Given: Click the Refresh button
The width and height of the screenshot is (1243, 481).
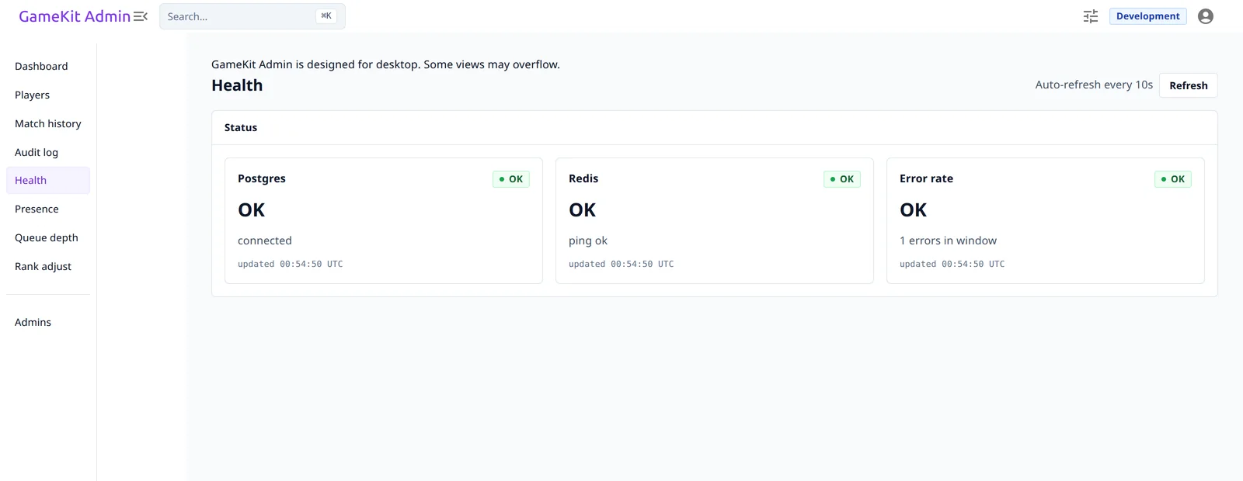Looking at the screenshot, I should pos(1188,85).
